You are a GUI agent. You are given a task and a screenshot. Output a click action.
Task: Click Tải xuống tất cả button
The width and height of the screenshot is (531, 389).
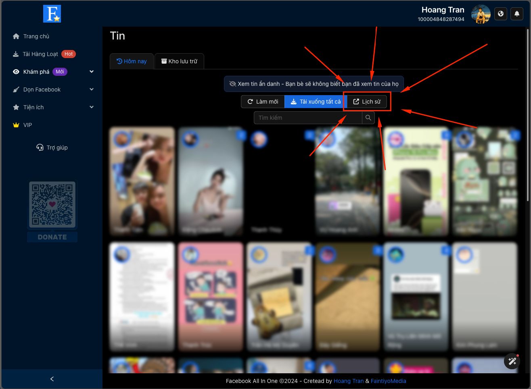tap(316, 102)
